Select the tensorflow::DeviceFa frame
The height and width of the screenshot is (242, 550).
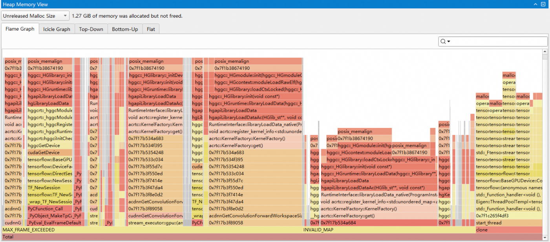50,167
